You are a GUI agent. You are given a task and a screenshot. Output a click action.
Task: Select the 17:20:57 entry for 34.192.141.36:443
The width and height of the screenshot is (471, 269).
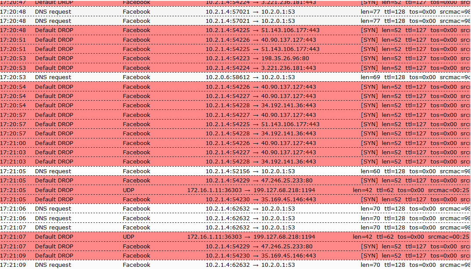(x=235, y=134)
